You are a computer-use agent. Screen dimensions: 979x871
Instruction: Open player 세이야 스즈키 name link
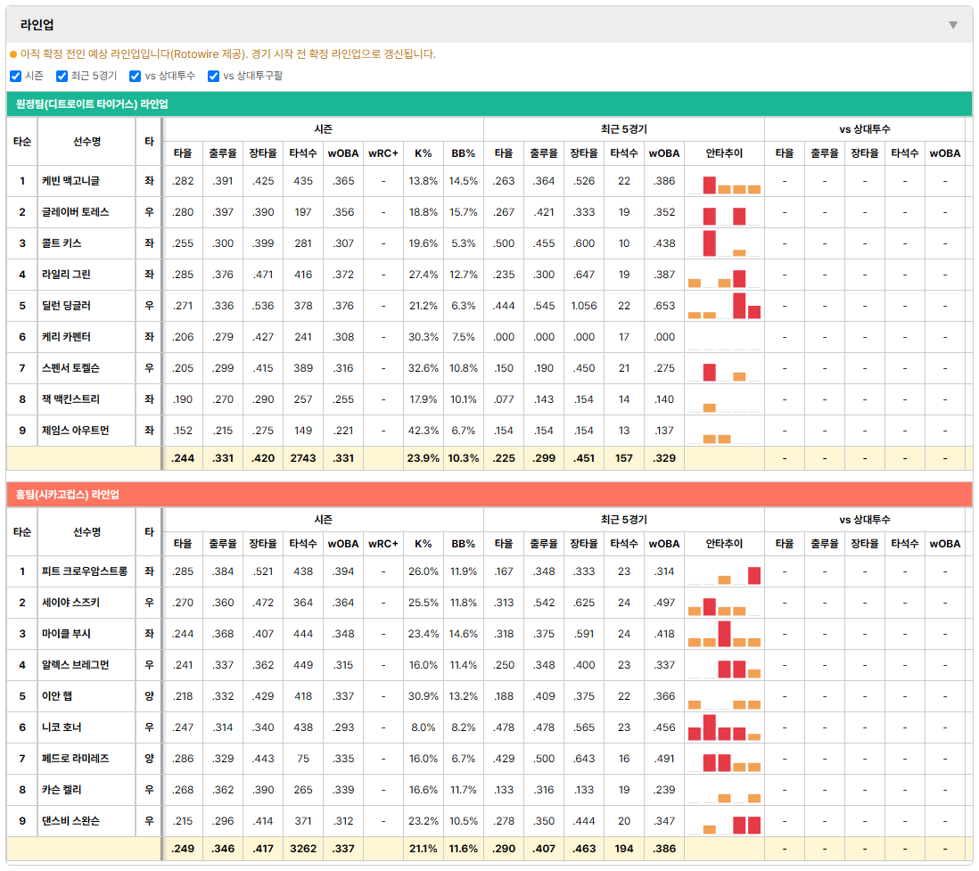point(70,603)
